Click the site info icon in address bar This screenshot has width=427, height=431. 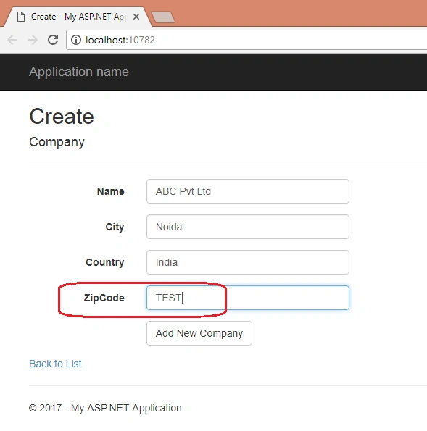[76, 40]
